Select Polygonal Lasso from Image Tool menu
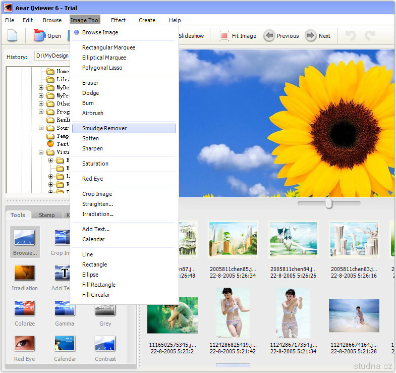This screenshot has height=373, width=396. click(102, 68)
